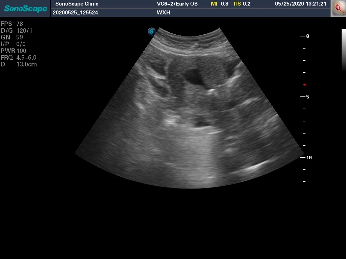This screenshot has height=259, width=346.
Task: Click the FPS 78 frame rate readout
Action: 12,24
